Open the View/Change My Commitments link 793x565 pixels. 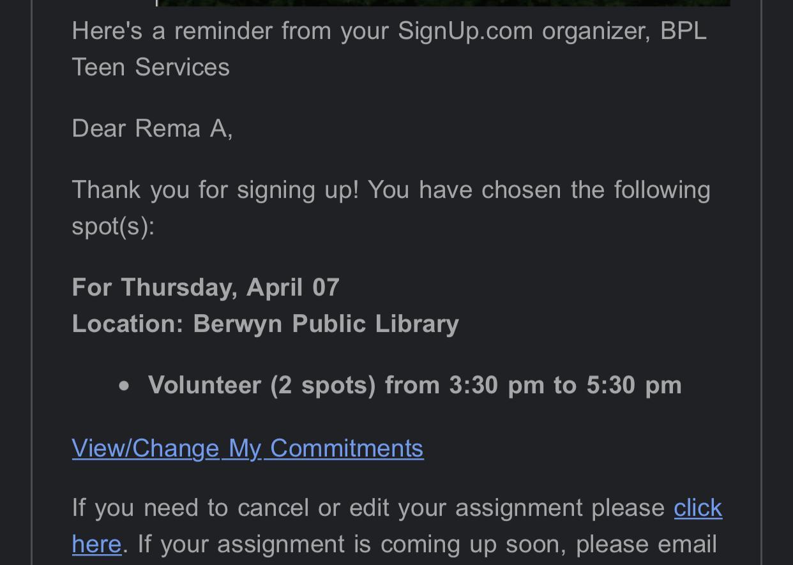(x=248, y=448)
